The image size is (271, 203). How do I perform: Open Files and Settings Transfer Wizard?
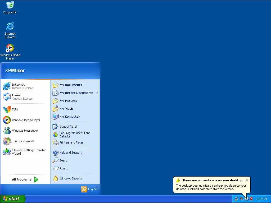[25, 152]
